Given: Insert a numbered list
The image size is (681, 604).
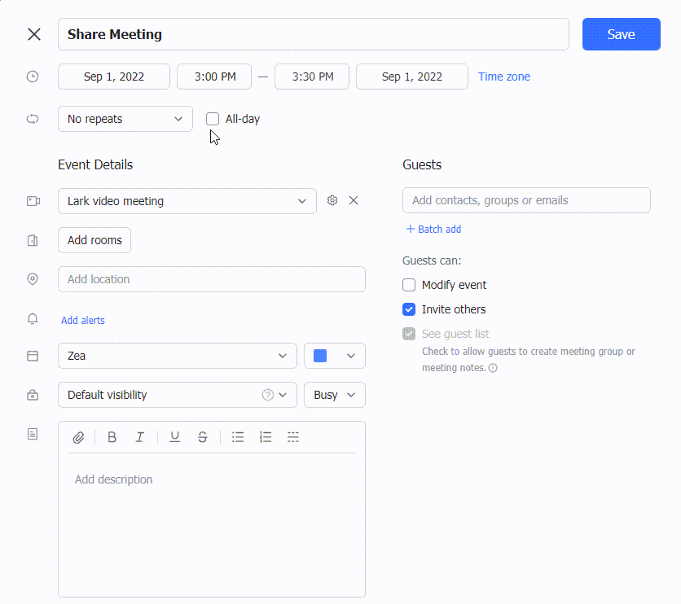Looking at the screenshot, I should click(266, 437).
